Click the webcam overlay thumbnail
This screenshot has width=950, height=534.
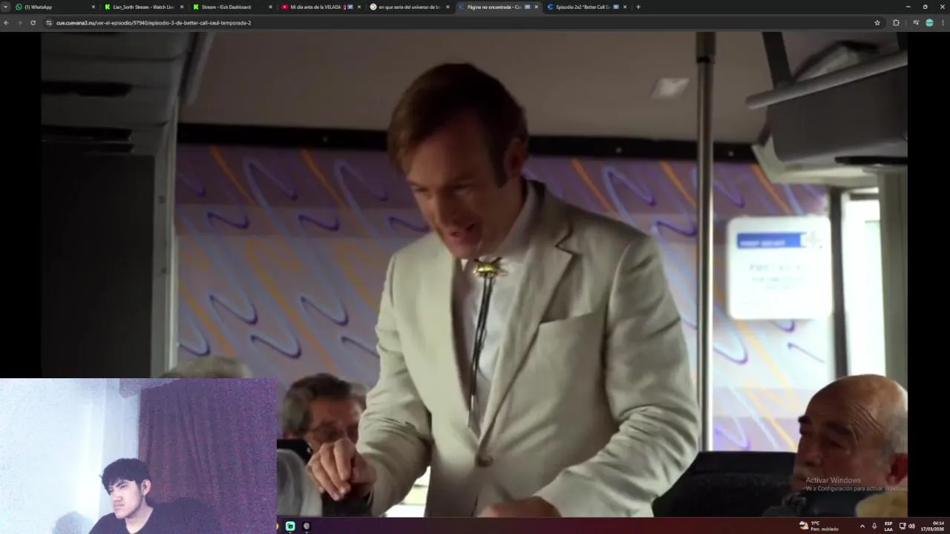[x=138, y=456]
